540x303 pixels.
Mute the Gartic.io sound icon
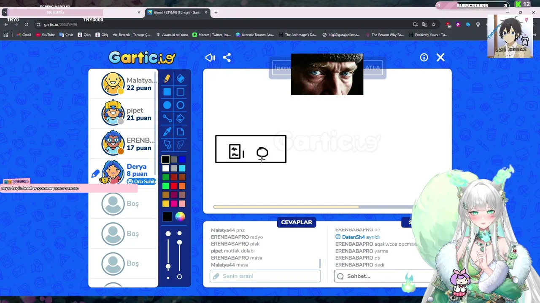click(x=210, y=58)
